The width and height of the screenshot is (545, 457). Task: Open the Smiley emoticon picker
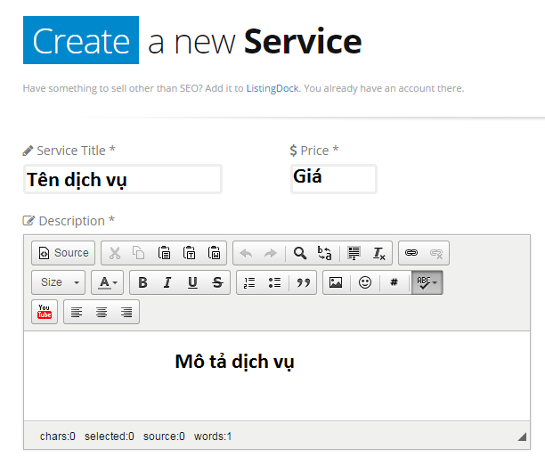[365, 282]
